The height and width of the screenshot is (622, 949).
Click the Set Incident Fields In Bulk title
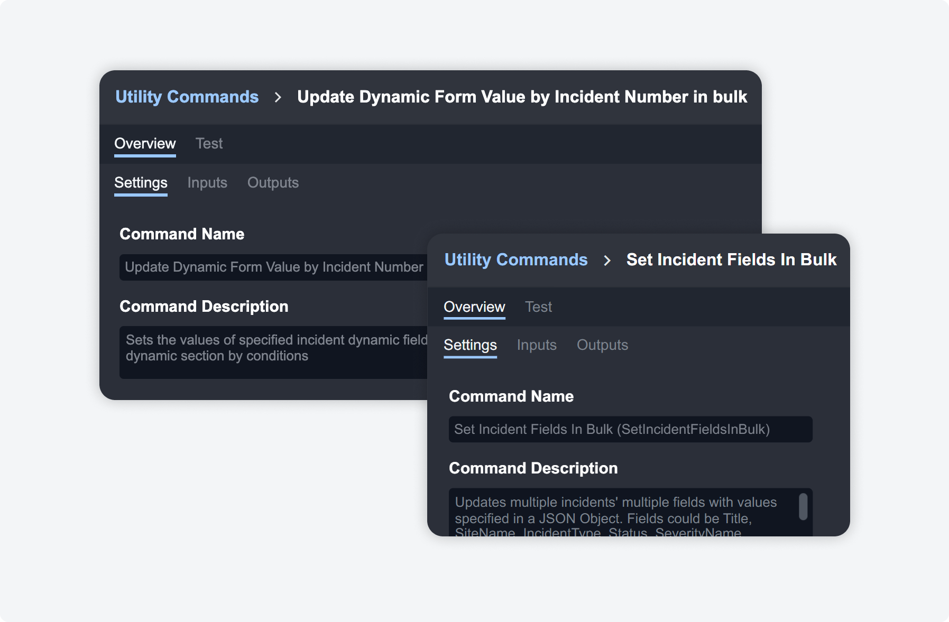[x=731, y=259]
